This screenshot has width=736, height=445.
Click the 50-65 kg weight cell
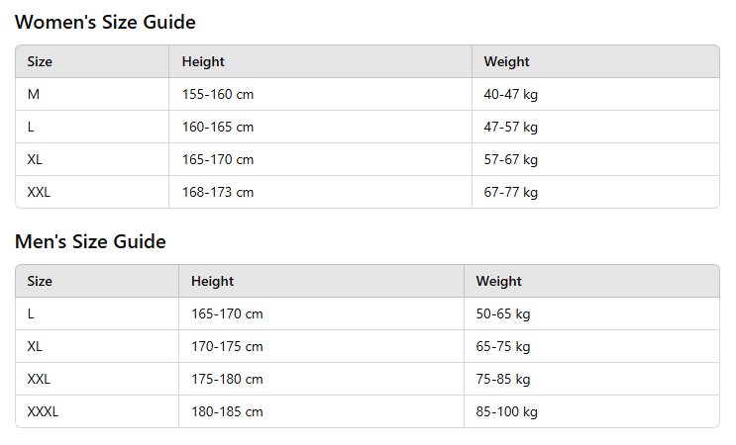pyautogui.click(x=502, y=313)
